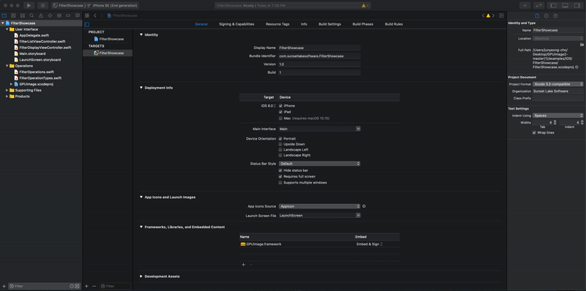Viewport: 586px width, 291px height.
Task: Click the reveal arrow next to Full Path
Action: 577,67
